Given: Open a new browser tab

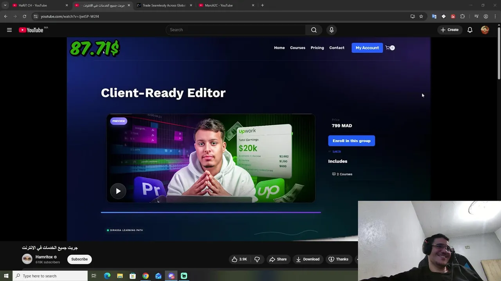Looking at the screenshot, I should click(x=262, y=5).
